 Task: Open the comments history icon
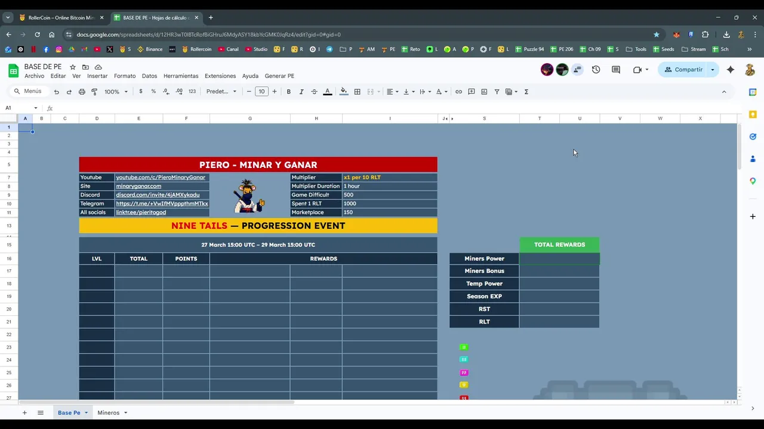click(x=616, y=70)
